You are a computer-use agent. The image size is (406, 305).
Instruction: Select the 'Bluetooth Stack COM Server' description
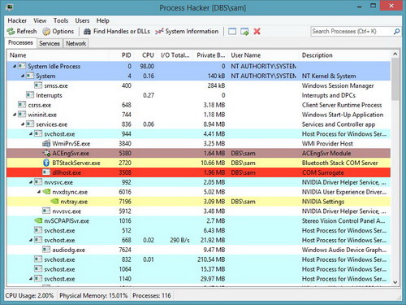339,163
